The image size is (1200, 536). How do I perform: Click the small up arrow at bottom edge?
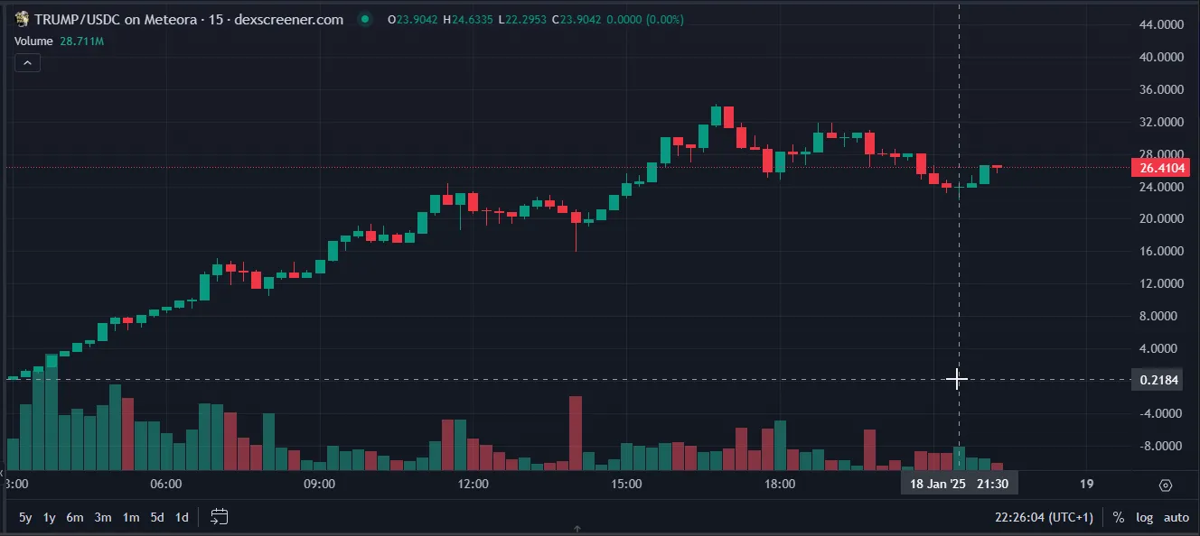[x=577, y=529]
